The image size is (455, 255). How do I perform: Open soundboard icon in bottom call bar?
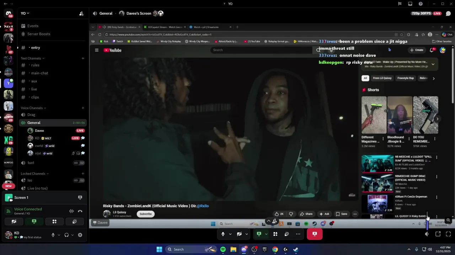[x=287, y=234]
